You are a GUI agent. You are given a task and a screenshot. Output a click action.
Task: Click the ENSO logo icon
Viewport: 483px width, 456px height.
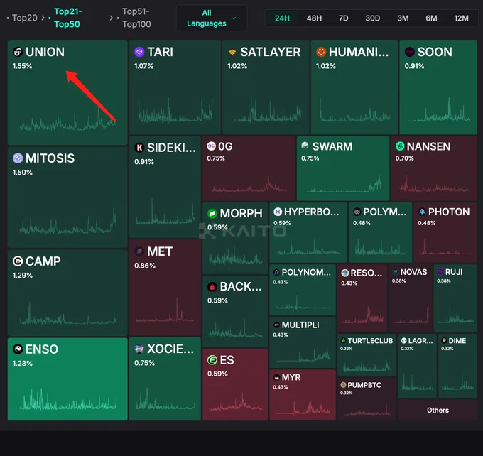[x=18, y=349]
